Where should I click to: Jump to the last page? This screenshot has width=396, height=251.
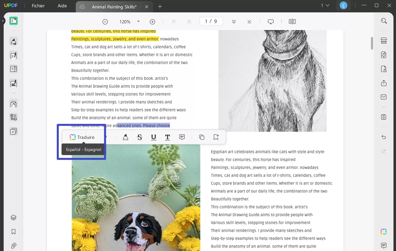(x=249, y=22)
